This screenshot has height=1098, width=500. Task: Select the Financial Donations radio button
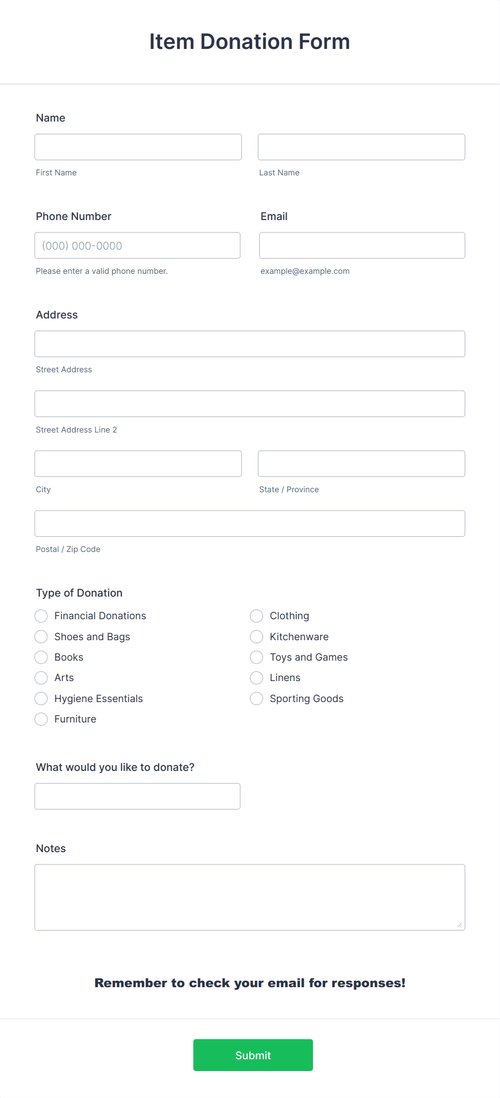tap(41, 616)
